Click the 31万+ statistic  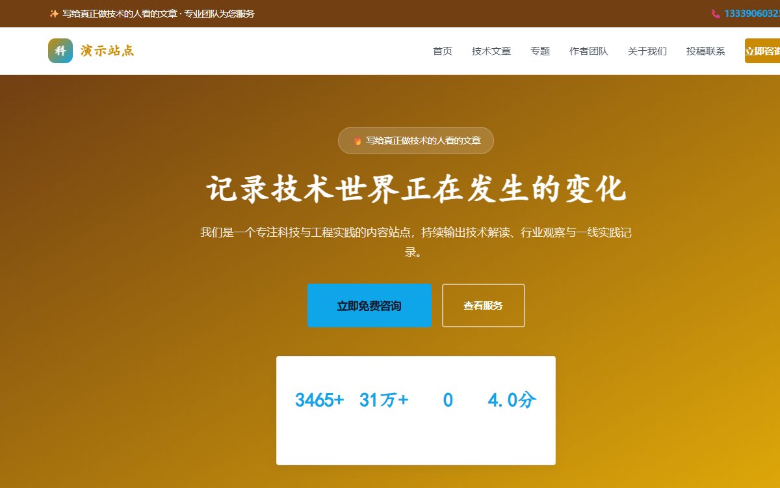click(x=384, y=400)
